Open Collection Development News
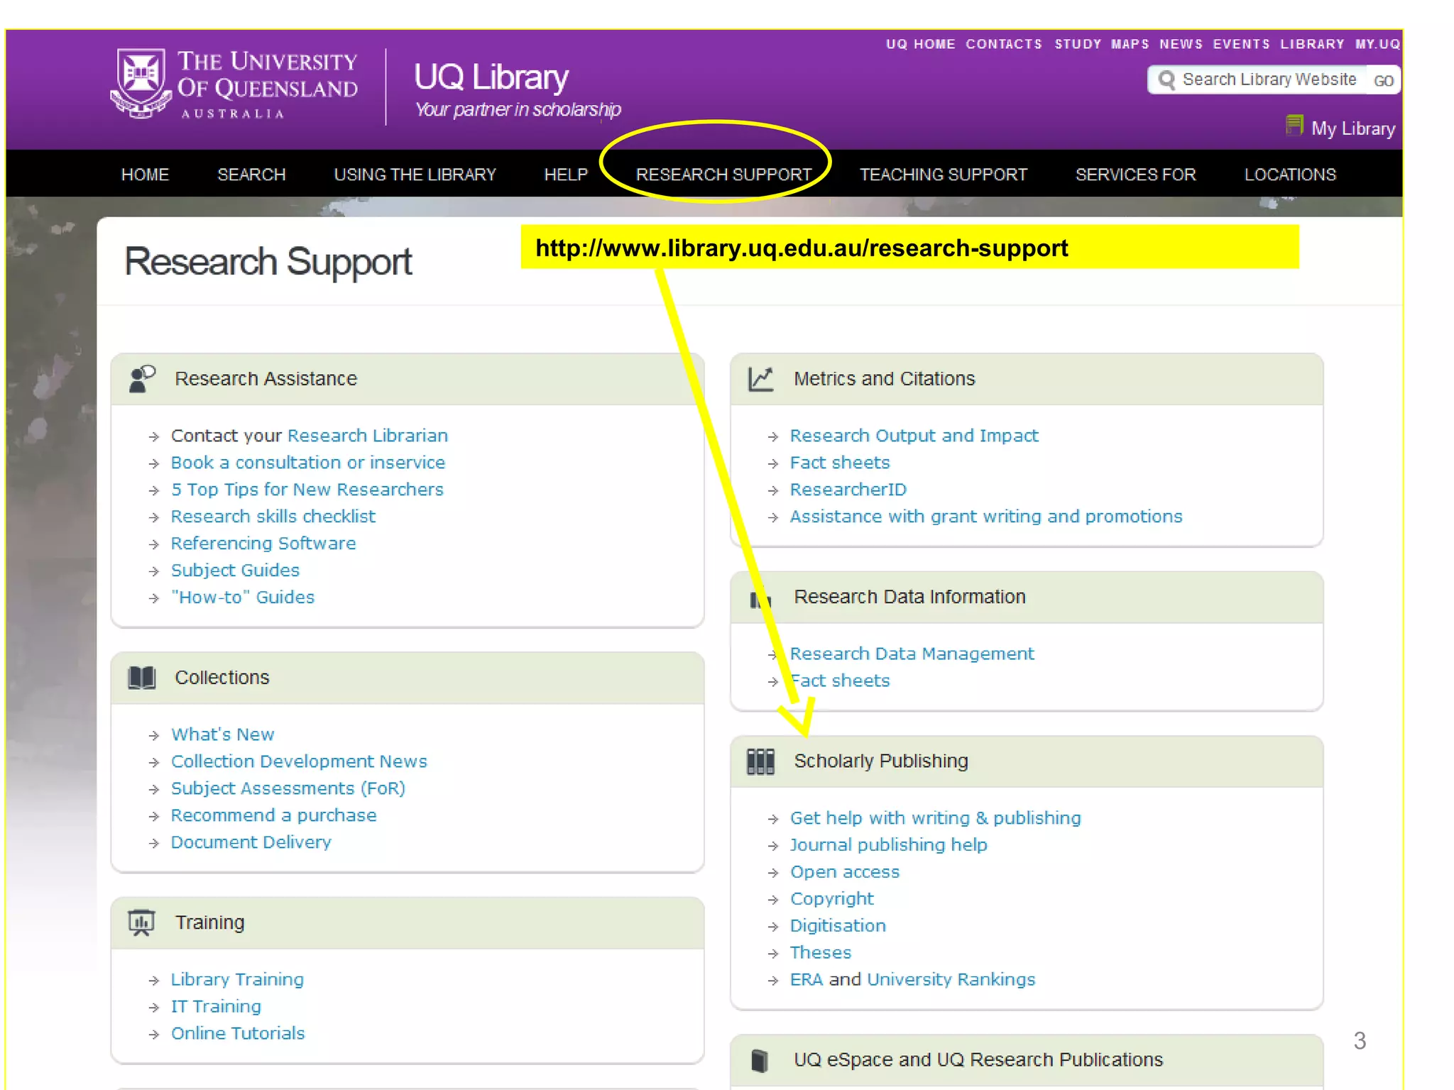Screen dimensions: 1454x1090 [x=299, y=761]
